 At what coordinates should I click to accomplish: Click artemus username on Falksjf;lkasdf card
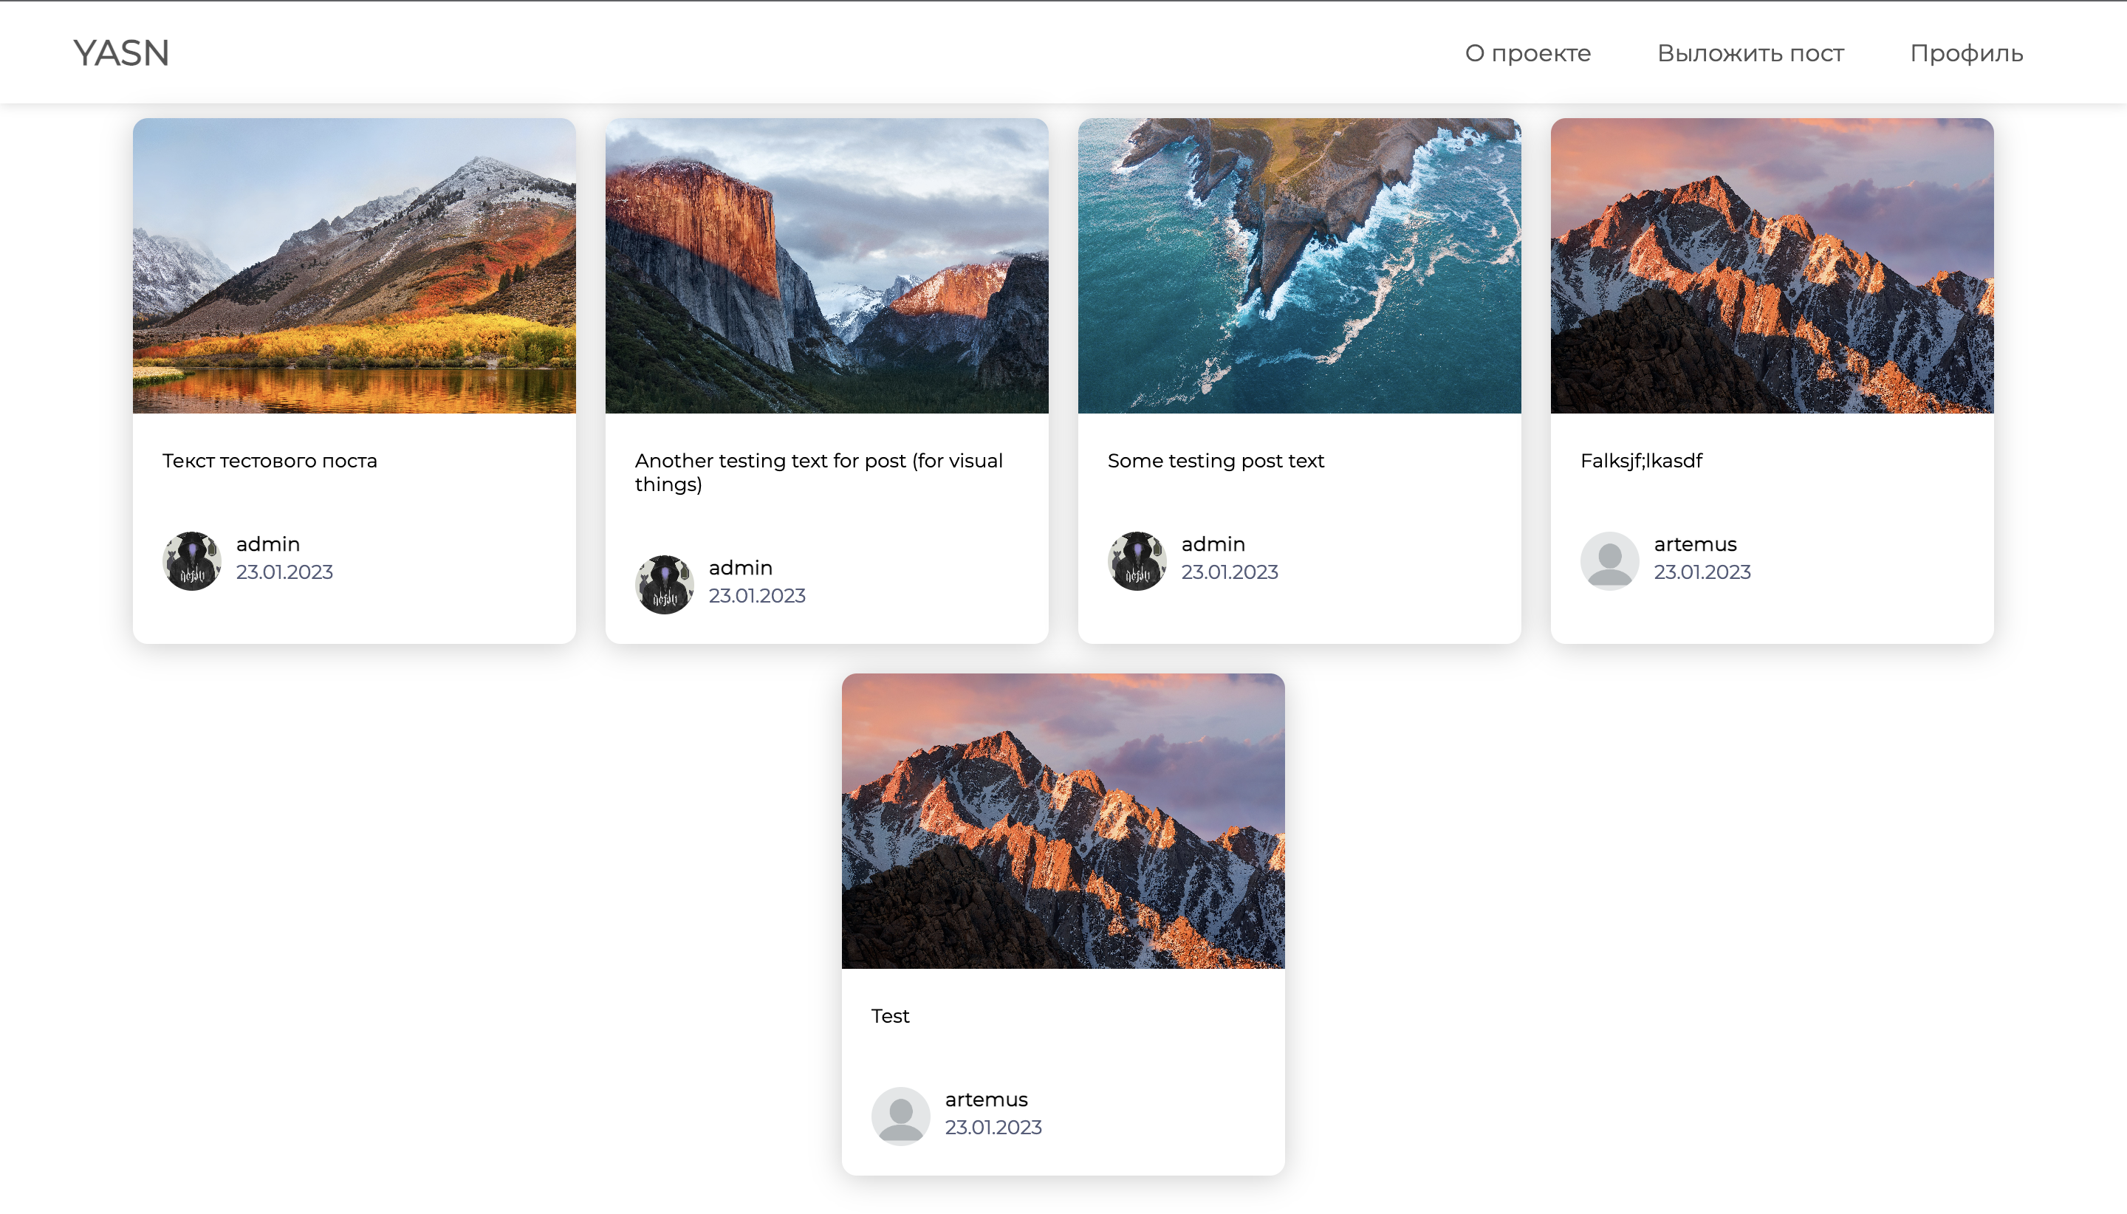(x=1695, y=544)
